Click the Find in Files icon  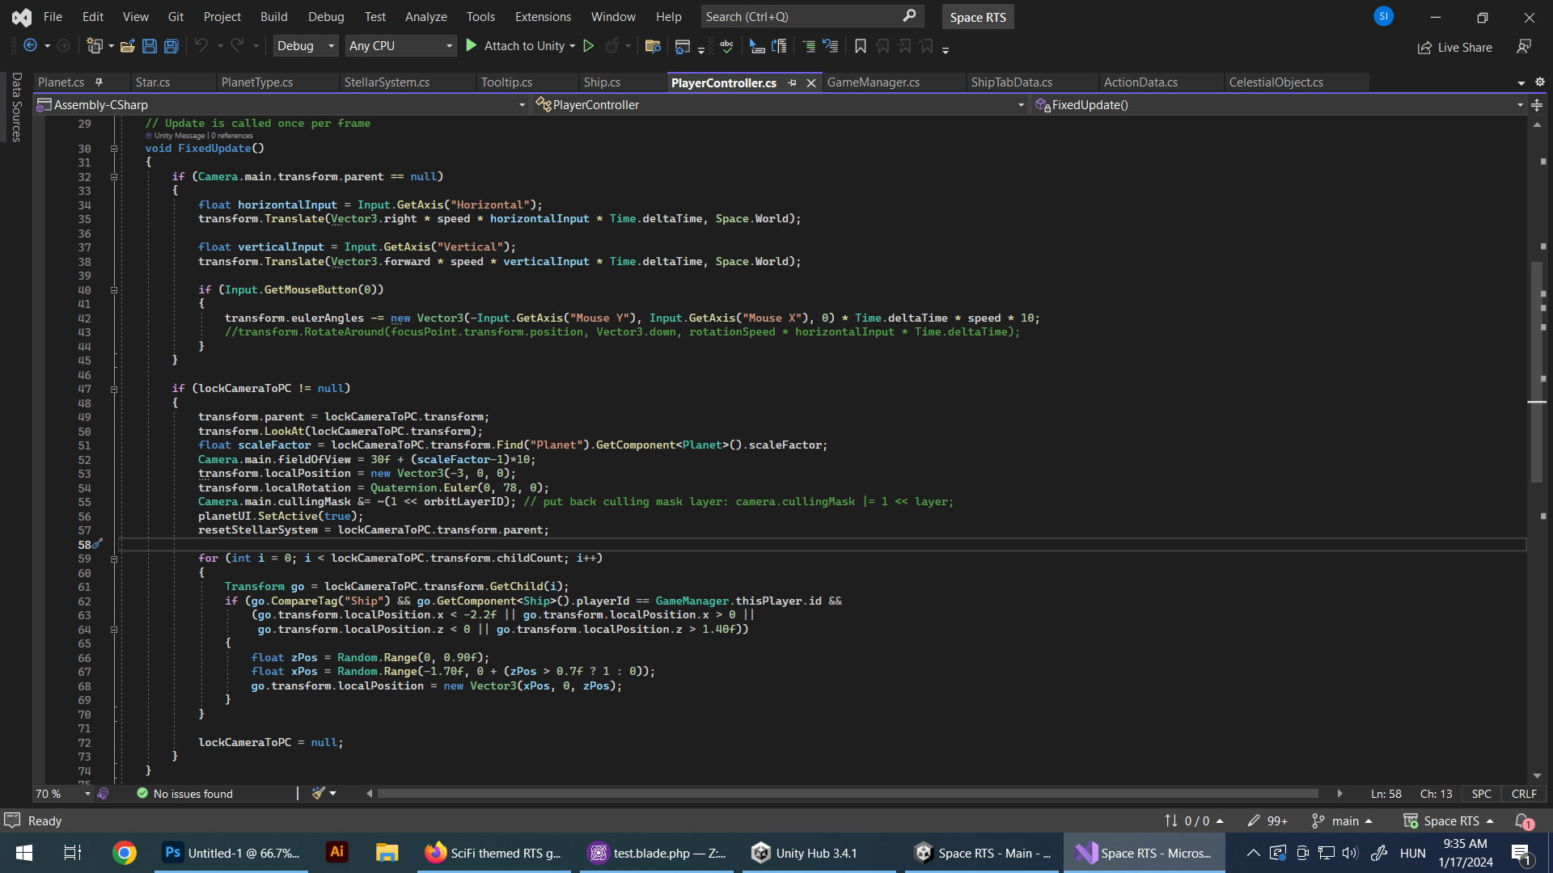point(653,46)
